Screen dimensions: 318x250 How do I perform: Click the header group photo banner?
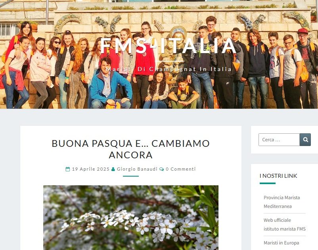click(x=159, y=54)
